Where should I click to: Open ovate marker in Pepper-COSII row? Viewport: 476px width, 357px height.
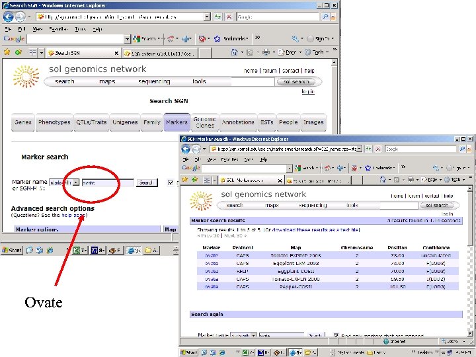pos(212,286)
